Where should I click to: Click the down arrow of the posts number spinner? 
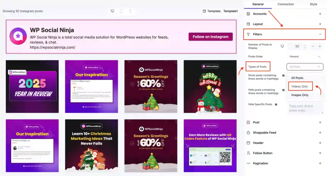305,48
